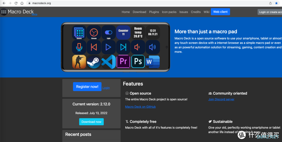Click the Current version: 2.12.0 text
Viewport: 282px width, 142px height.
(x=91, y=104)
